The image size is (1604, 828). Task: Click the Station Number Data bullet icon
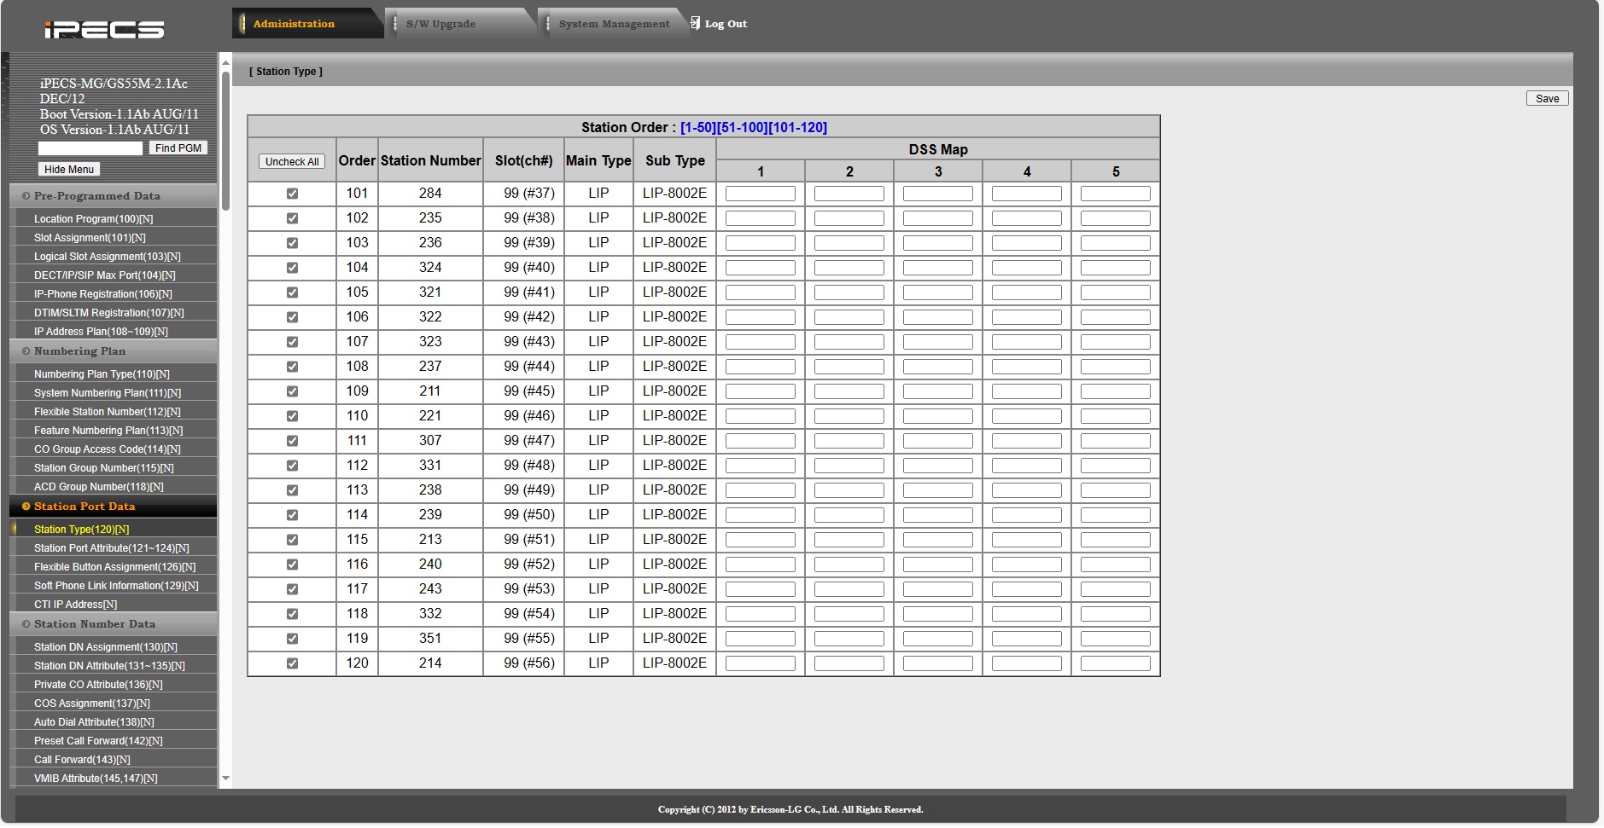(x=26, y=624)
